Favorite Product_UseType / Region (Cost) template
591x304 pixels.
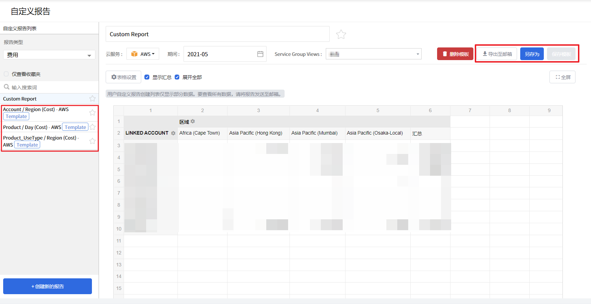(x=92, y=141)
